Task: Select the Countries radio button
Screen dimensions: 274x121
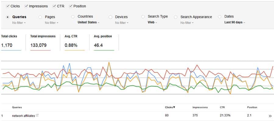Action: click(73, 17)
